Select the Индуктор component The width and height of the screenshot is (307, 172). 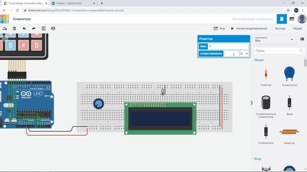click(x=289, y=134)
